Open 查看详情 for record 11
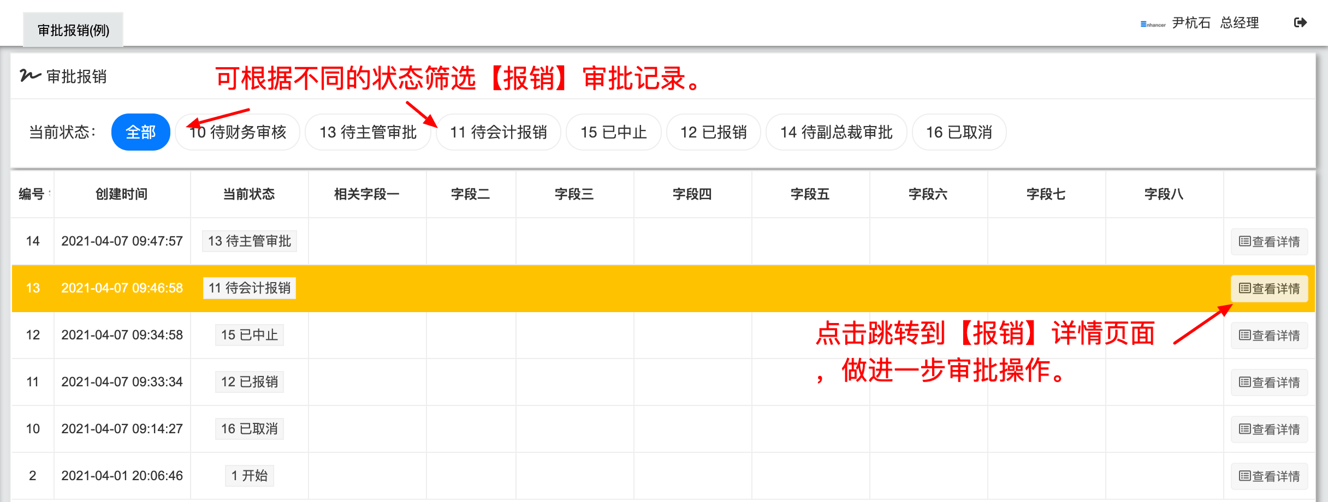The image size is (1328, 502). tap(1270, 382)
